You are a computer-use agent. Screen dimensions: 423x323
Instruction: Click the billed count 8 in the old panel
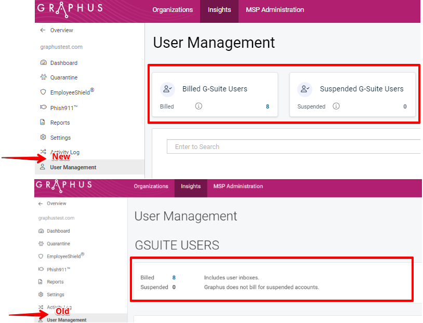[x=174, y=277]
